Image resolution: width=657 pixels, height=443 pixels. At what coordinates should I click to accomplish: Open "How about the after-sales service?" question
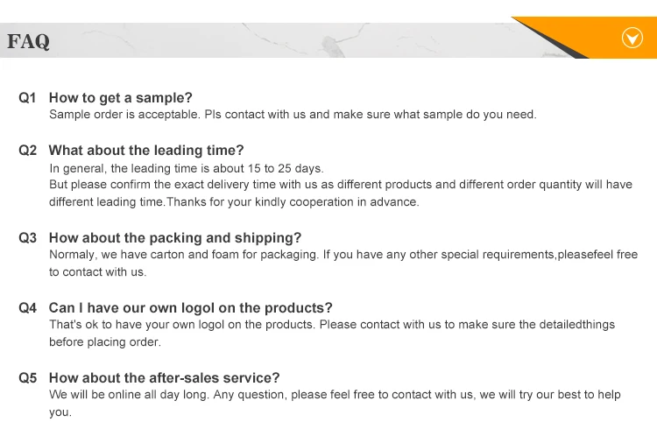coord(165,378)
